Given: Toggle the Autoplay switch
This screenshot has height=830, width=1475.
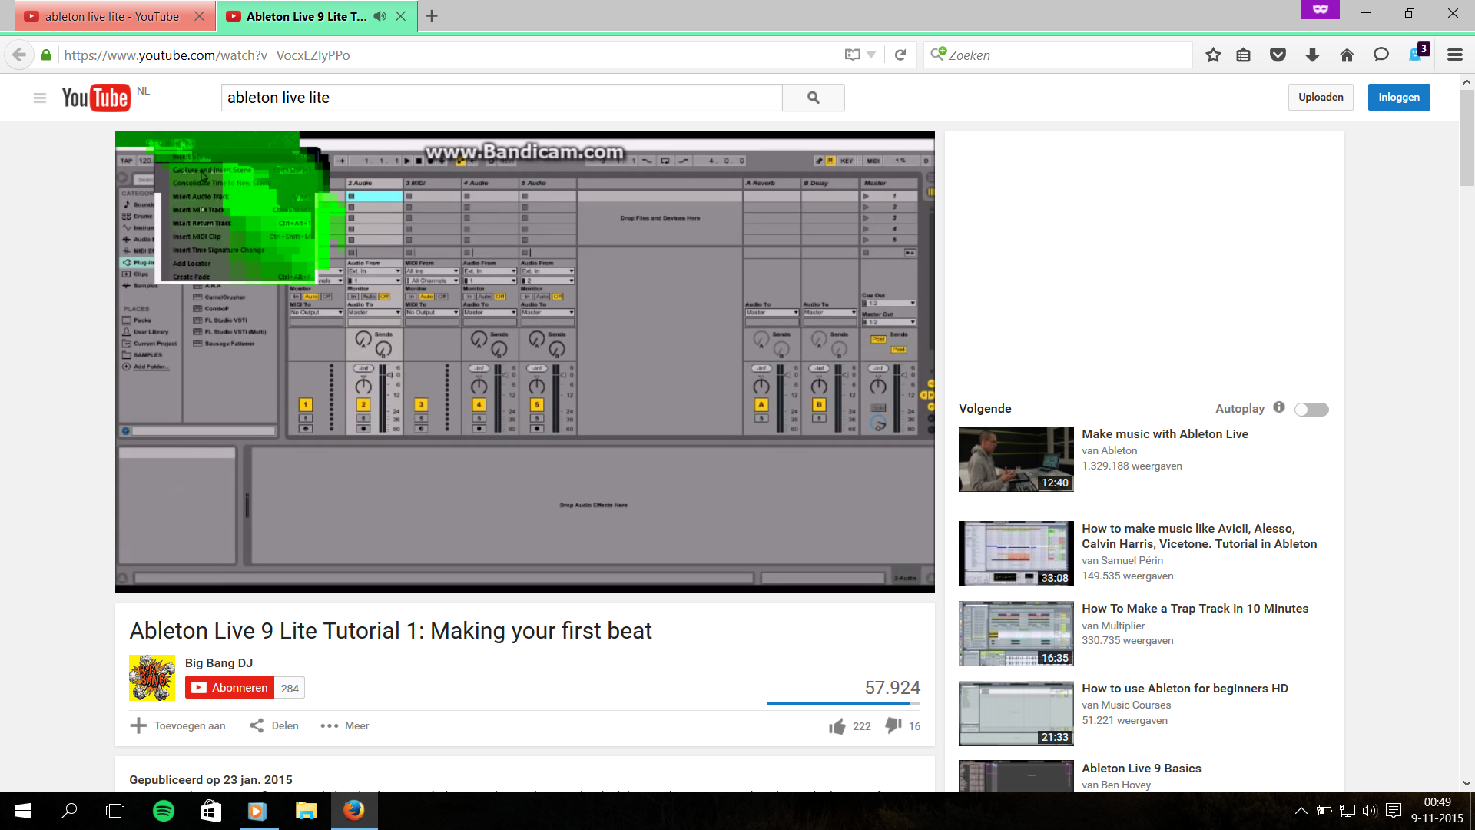Looking at the screenshot, I should click(1311, 410).
